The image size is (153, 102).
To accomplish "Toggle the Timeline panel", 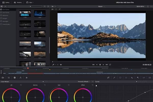I will (x=18, y=3).
